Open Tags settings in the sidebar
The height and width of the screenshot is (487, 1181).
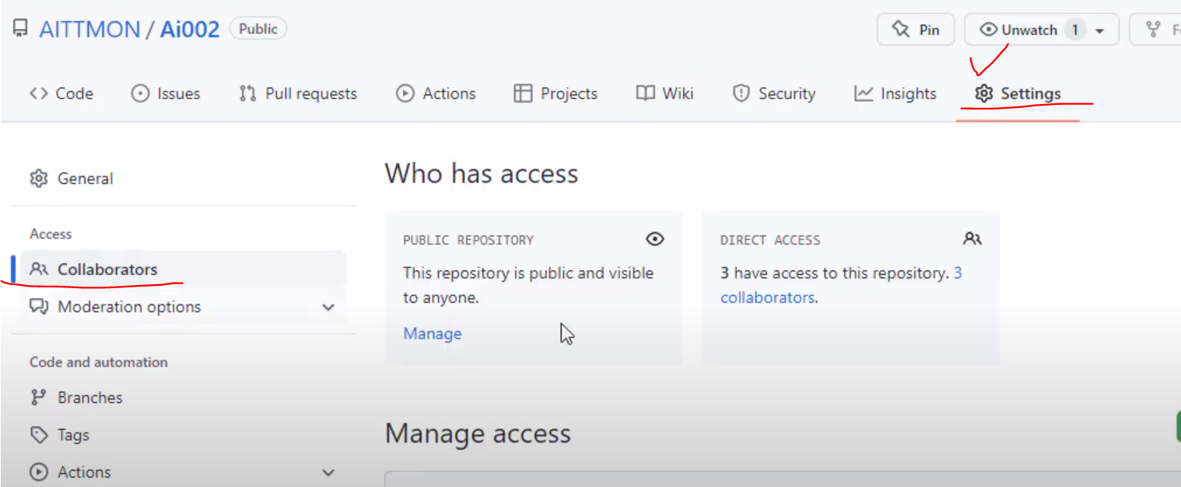point(184,435)
